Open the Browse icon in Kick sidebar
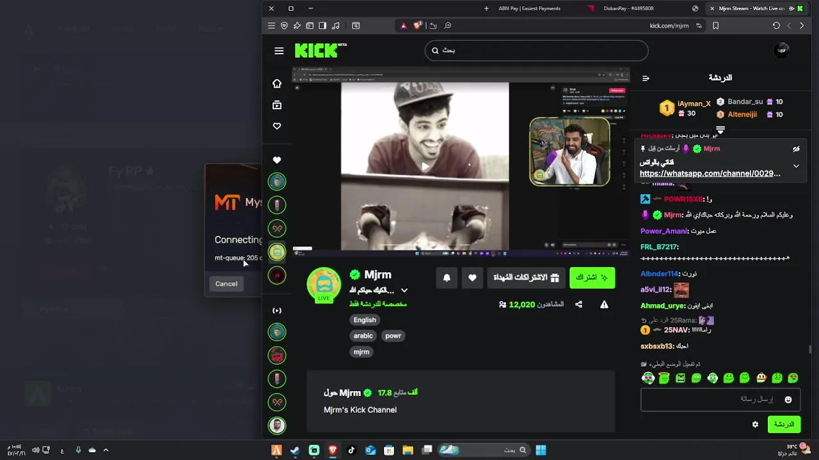This screenshot has width=819, height=460. coord(277,105)
